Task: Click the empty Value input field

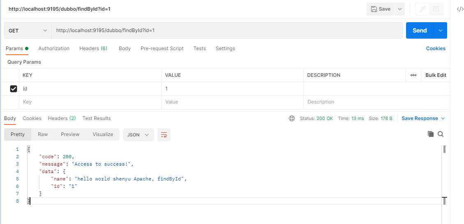Action: tap(232, 102)
